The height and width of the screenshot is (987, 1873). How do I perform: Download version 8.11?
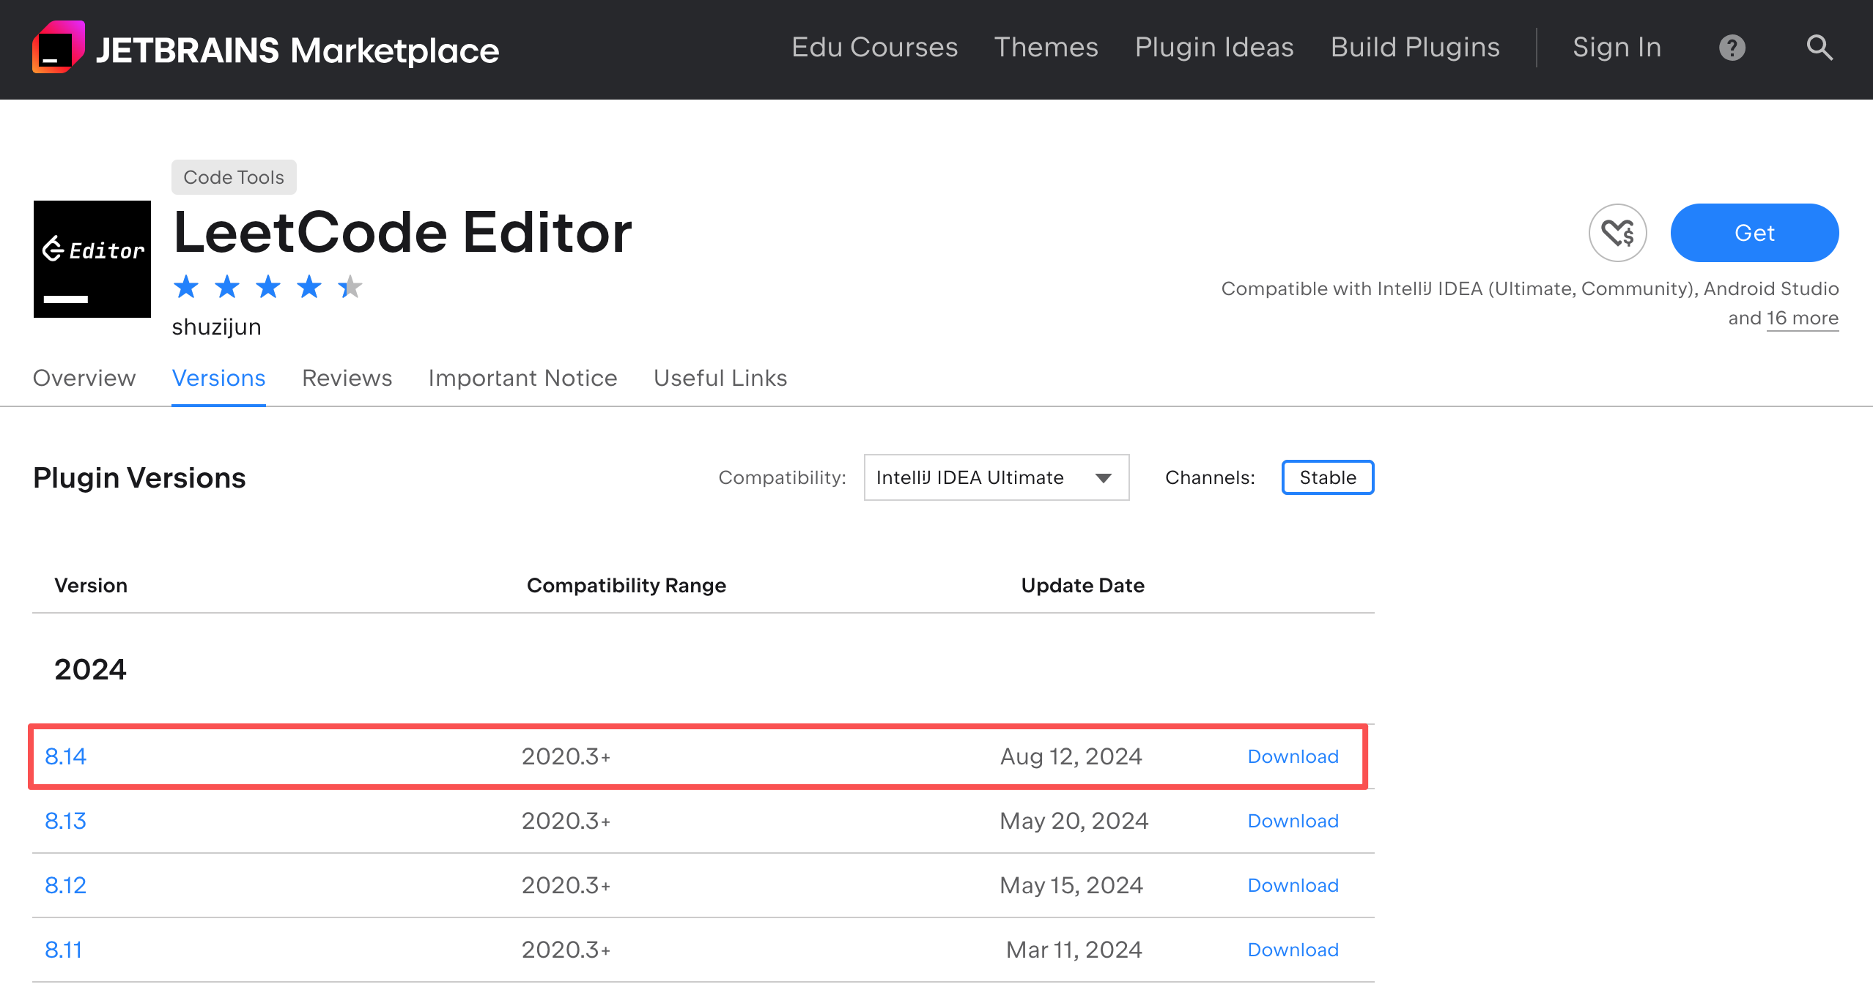(x=1293, y=950)
